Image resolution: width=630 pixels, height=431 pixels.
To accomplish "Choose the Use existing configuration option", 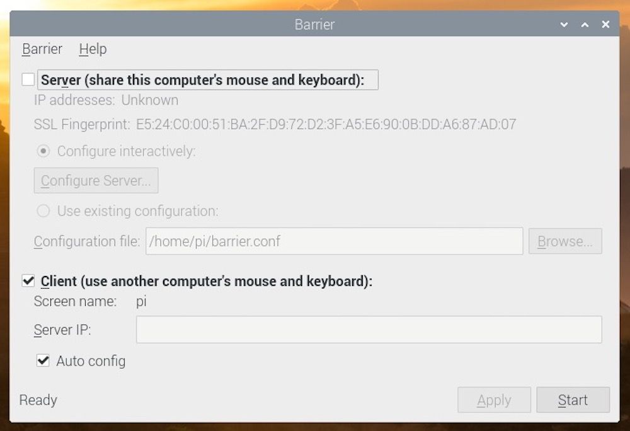I will pos(43,211).
